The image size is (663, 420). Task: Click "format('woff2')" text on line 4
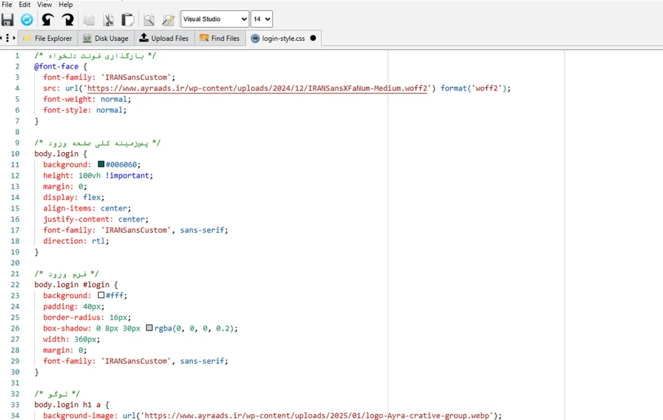tap(473, 88)
